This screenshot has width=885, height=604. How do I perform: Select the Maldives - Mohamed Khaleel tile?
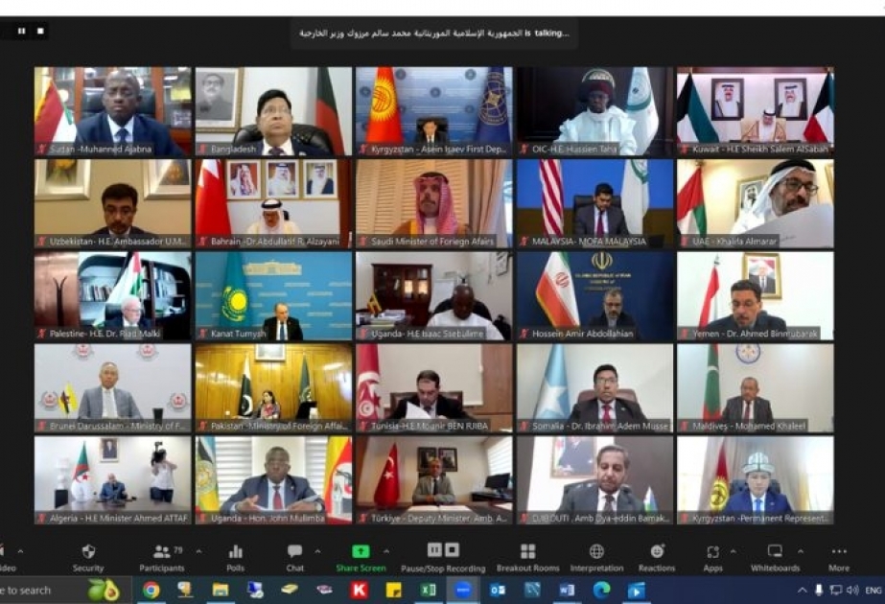point(756,387)
